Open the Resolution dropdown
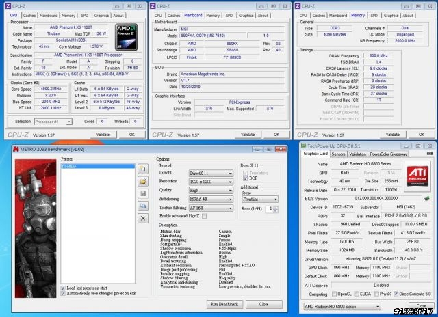This screenshot has height=317, width=438. pos(211,182)
